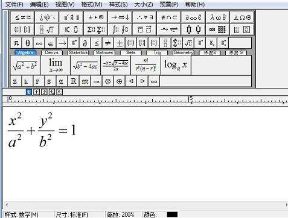Click the ∞ symbol next to θ
The height and width of the screenshot is (218, 288).
pyautogui.click(x=39, y=43)
